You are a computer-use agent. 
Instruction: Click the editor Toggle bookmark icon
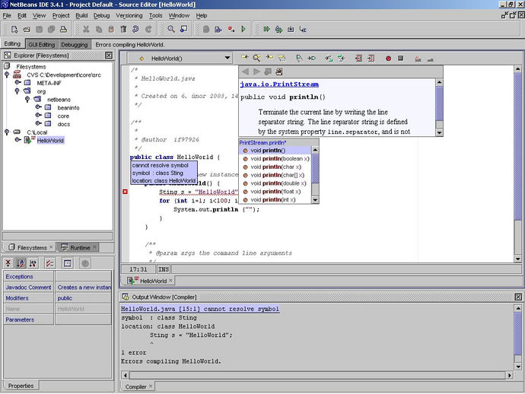(x=299, y=59)
